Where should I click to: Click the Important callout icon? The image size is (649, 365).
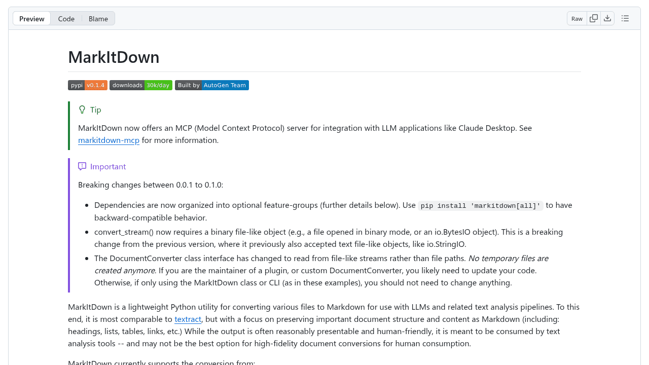coord(82,166)
